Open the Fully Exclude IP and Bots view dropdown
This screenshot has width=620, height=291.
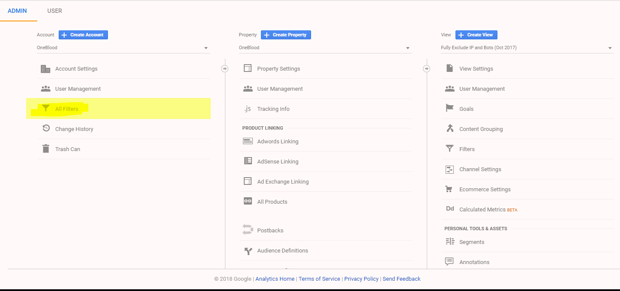click(x=527, y=48)
